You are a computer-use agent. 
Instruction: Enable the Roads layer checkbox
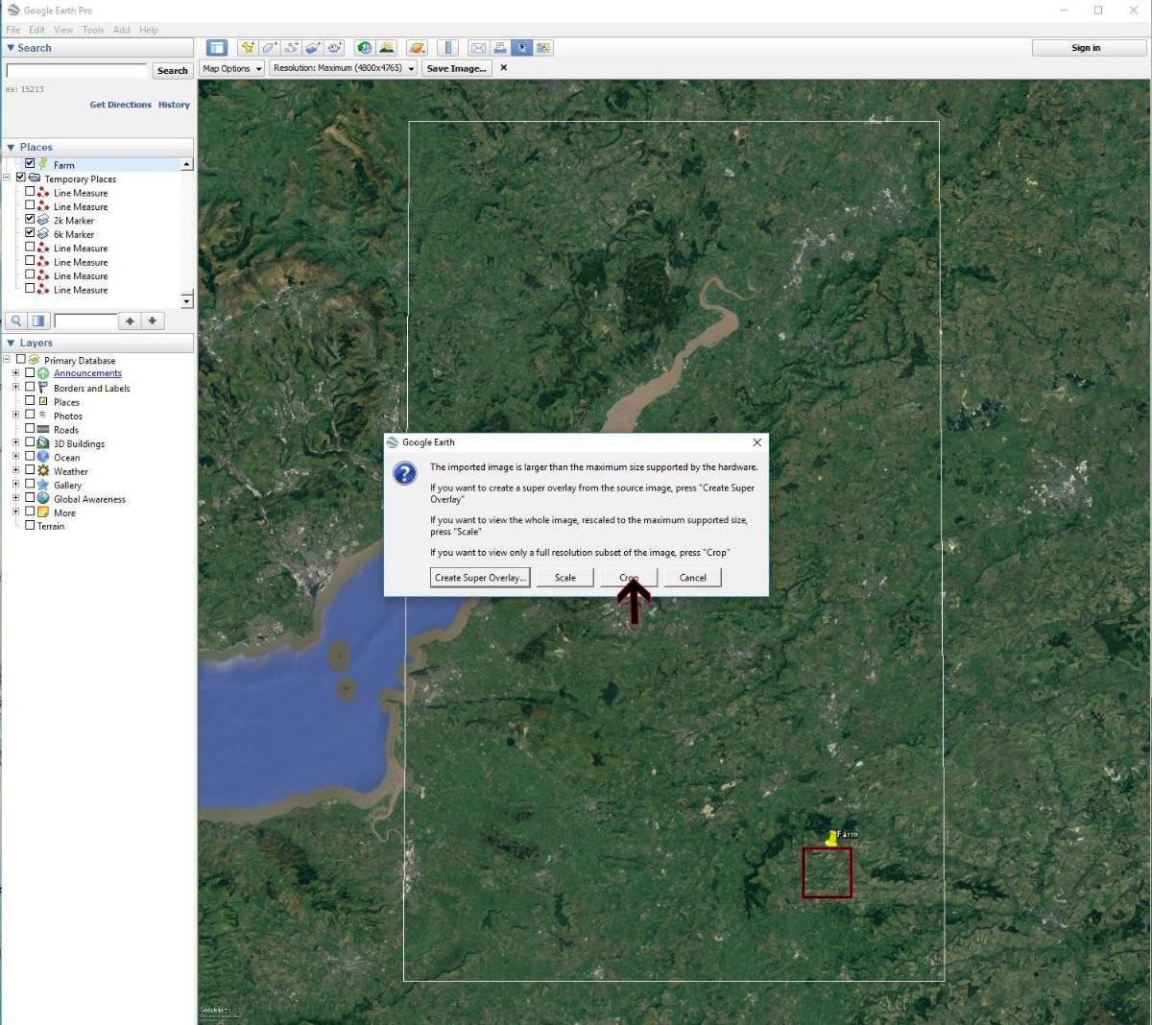30,429
